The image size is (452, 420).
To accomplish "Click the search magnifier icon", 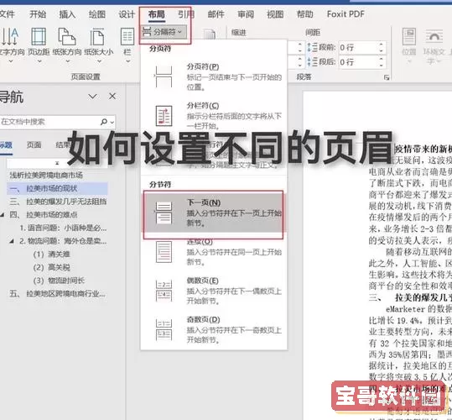I will pos(104,122).
